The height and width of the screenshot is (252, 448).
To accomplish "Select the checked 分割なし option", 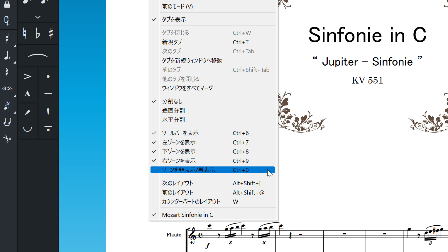I will (213, 101).
